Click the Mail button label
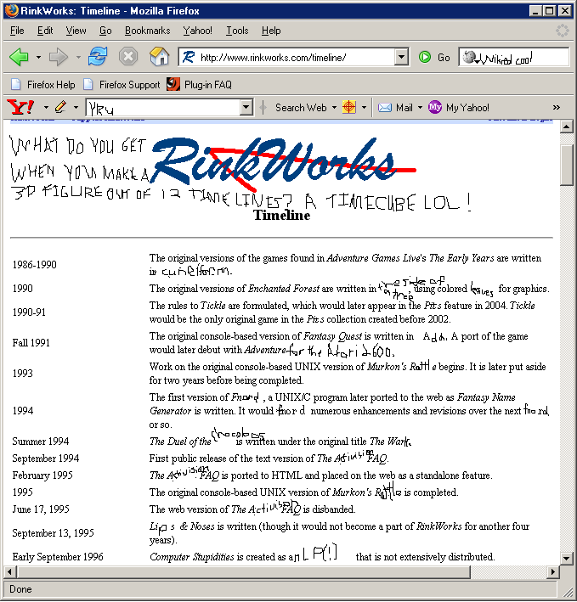The image size is (577, 602). tap(404, 108)
